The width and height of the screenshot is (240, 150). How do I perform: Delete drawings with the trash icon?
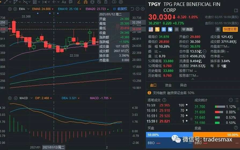pos(106,2)
